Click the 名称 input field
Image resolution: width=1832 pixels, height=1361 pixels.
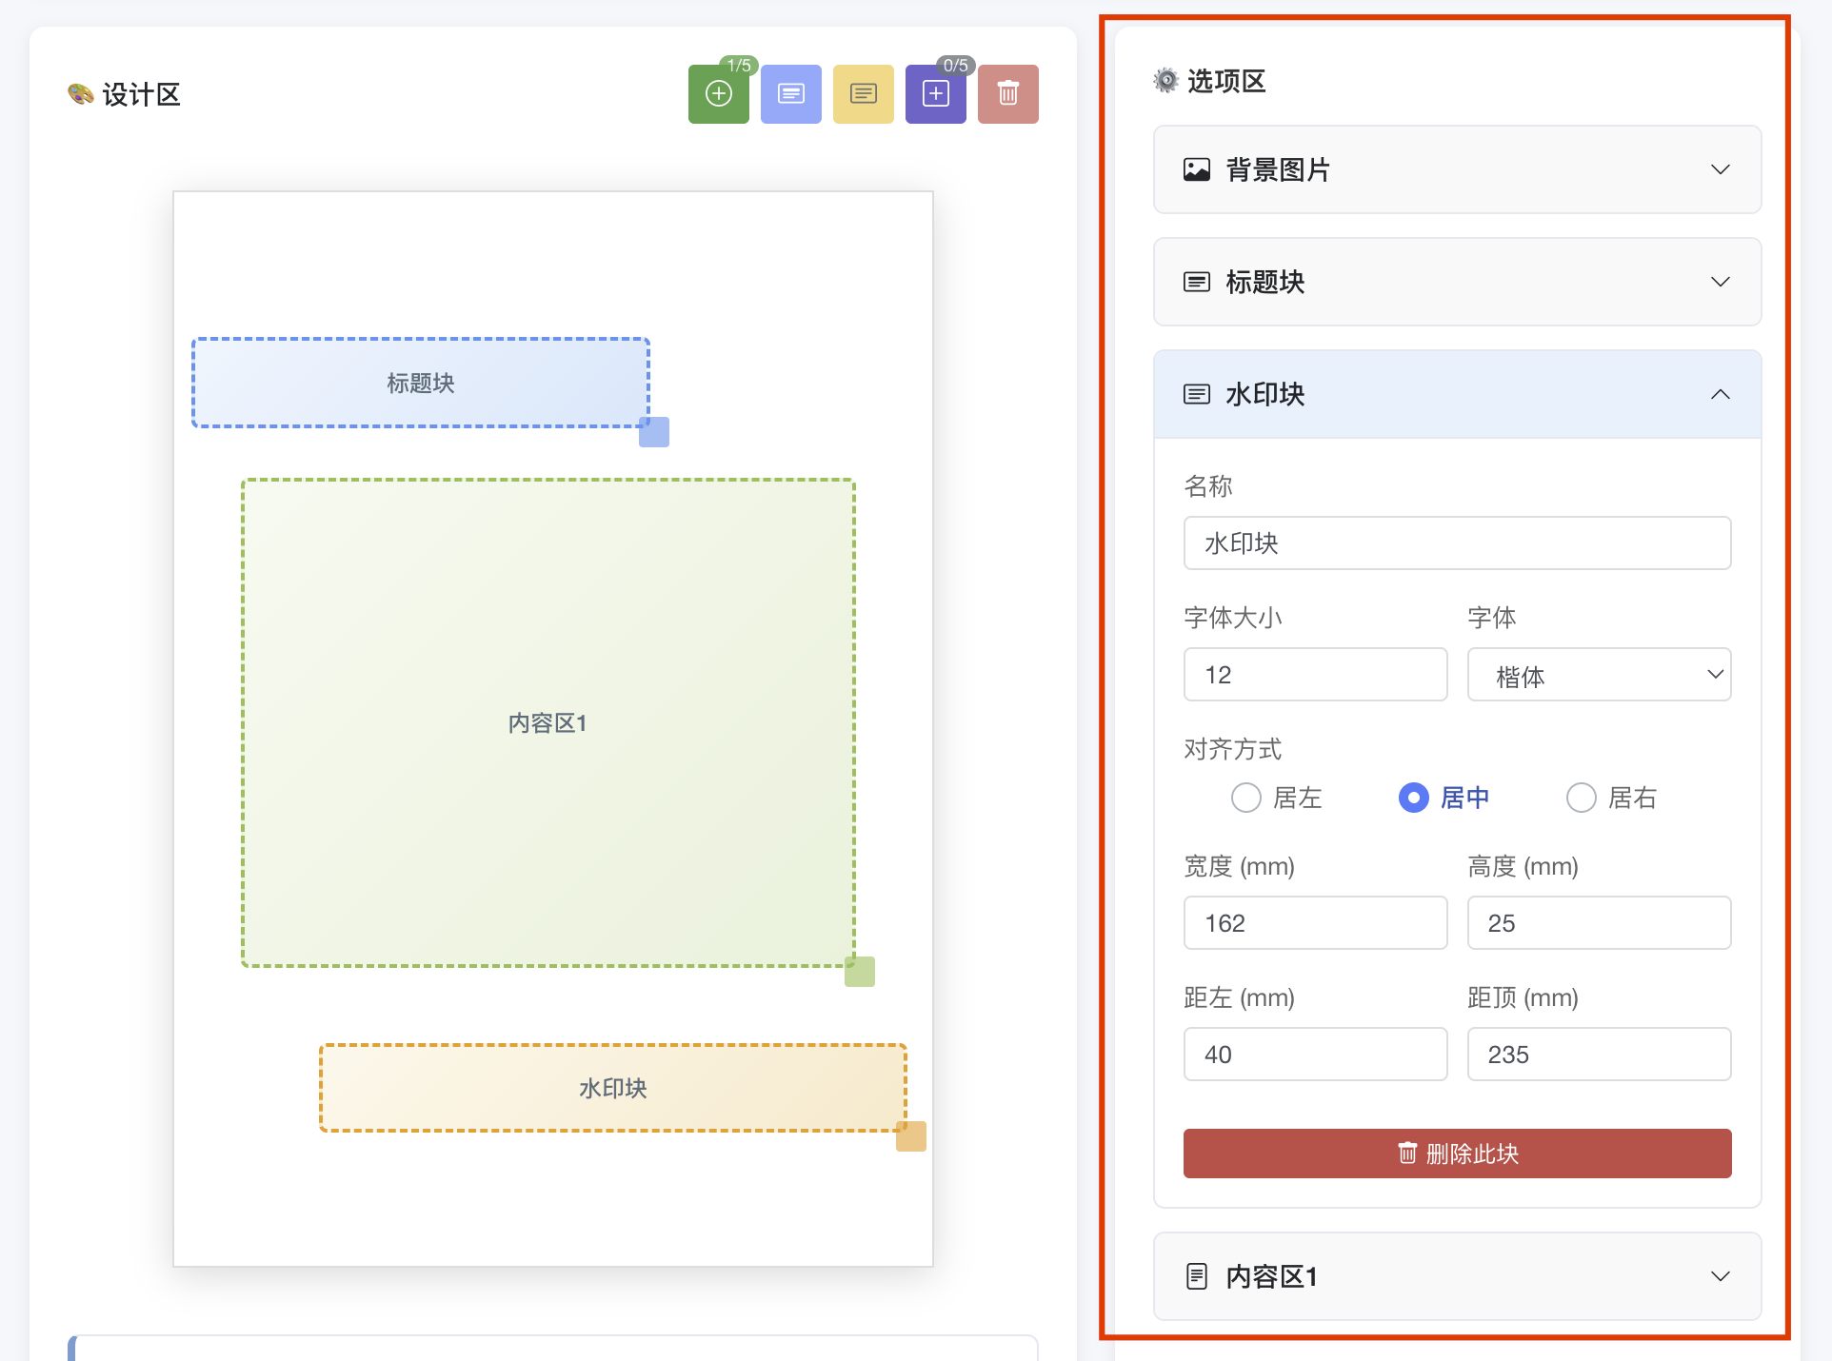point(1457,543)
